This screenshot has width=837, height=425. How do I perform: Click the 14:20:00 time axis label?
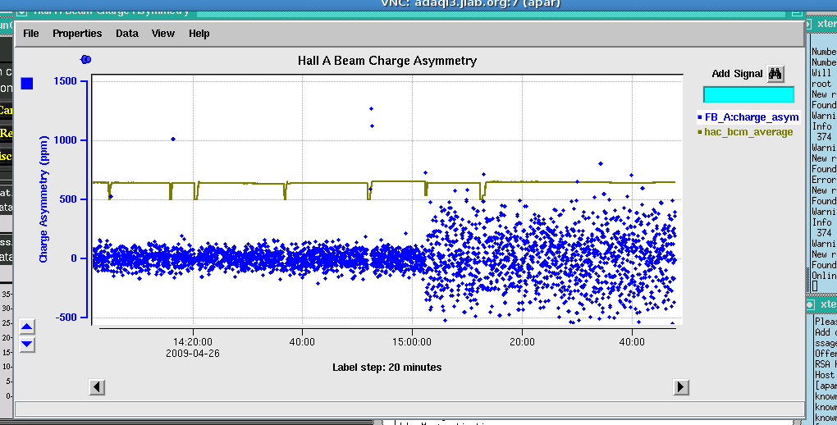coord(193,341)
